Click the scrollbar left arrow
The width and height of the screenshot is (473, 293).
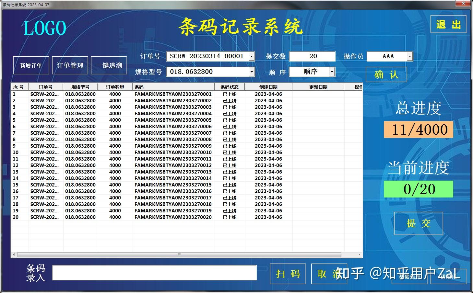[14, 254]
